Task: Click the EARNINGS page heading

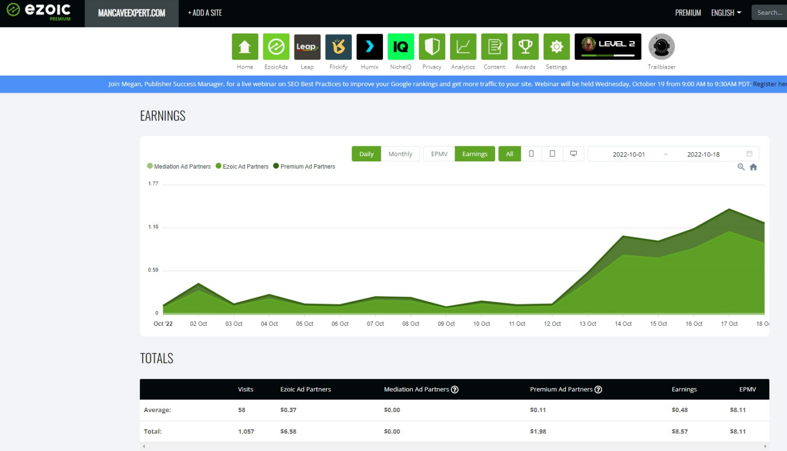Action: tap(163, 116)
